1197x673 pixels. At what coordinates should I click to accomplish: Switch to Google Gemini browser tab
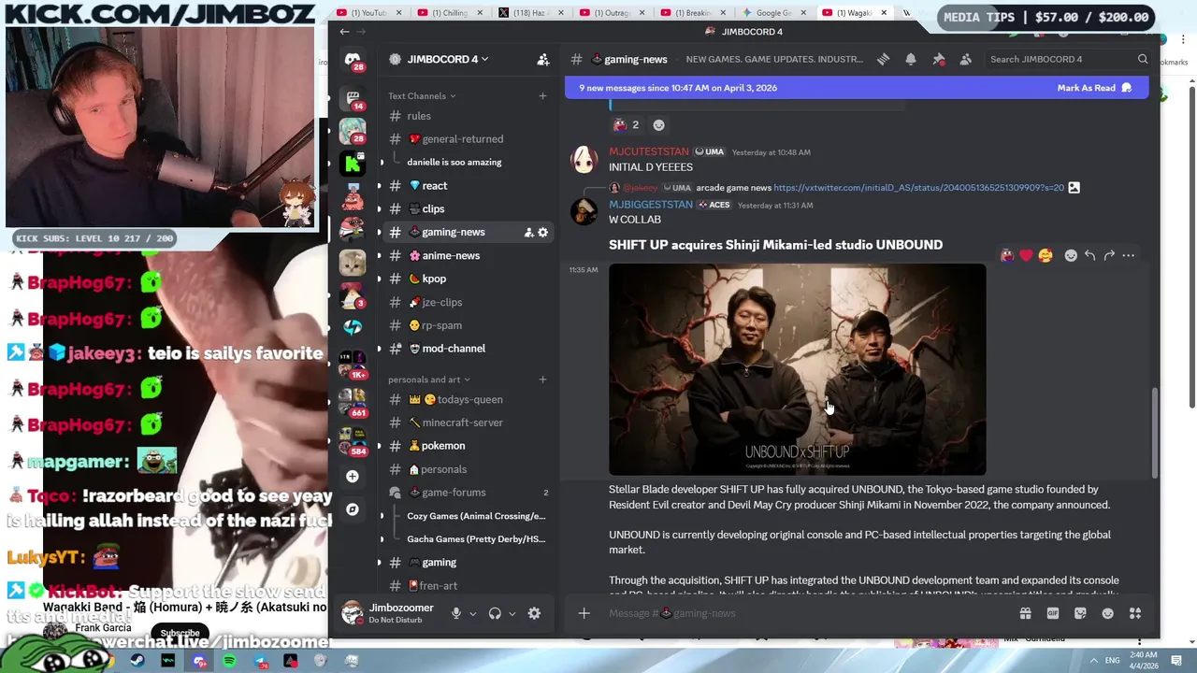774,13
